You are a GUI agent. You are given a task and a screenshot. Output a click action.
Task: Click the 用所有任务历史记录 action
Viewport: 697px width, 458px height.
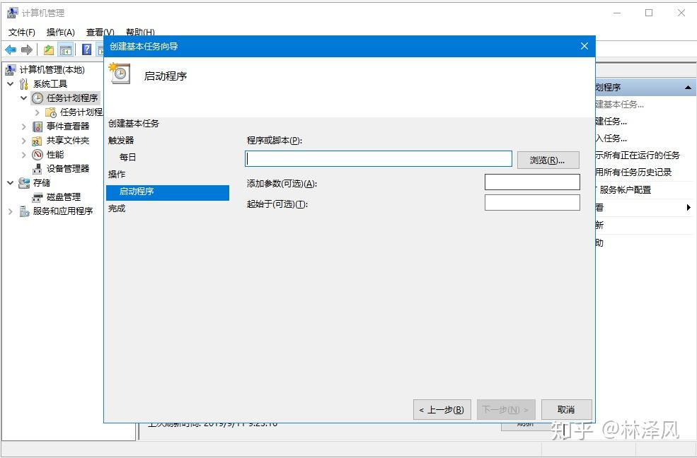[634, 172]
